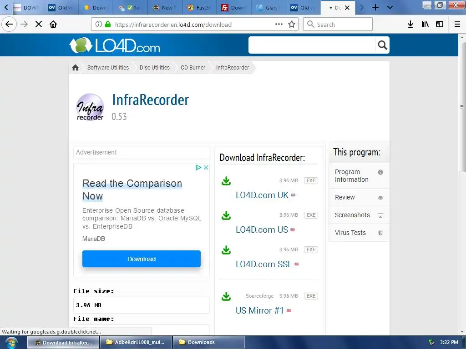This screenshot has width=466, height=349.
Task: Click green download arrow for LO4D.com US
Action: pyautogui.click(x=226, y=215)
